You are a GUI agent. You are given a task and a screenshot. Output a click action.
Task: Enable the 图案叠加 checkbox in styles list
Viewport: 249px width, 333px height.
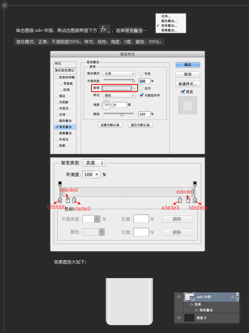pyautogui.click(x=57, y=133)
